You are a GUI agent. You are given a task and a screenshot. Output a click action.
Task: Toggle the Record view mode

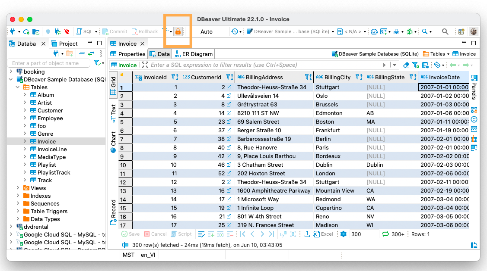point(113,212)
